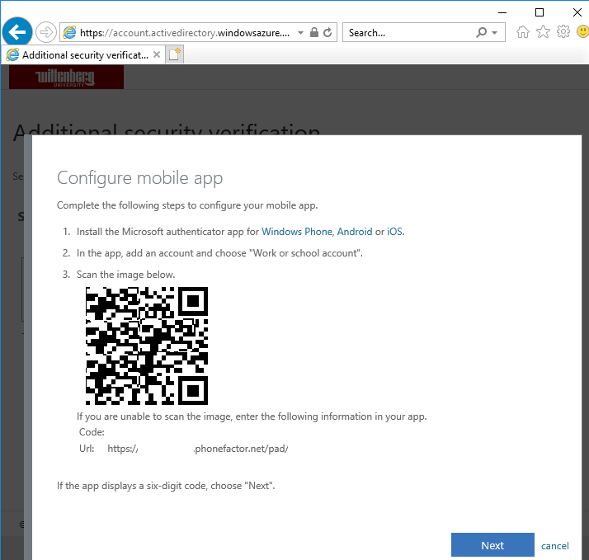589x560 pixels.
Task: Open Tools menu with the gear icon
Action: (563, 32)
